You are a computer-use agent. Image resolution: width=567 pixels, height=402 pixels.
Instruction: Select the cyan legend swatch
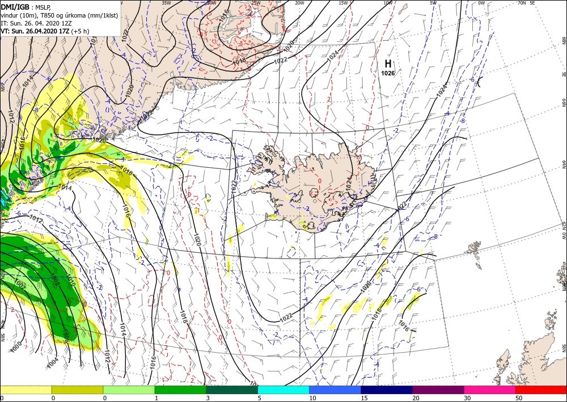pos(284,390)
